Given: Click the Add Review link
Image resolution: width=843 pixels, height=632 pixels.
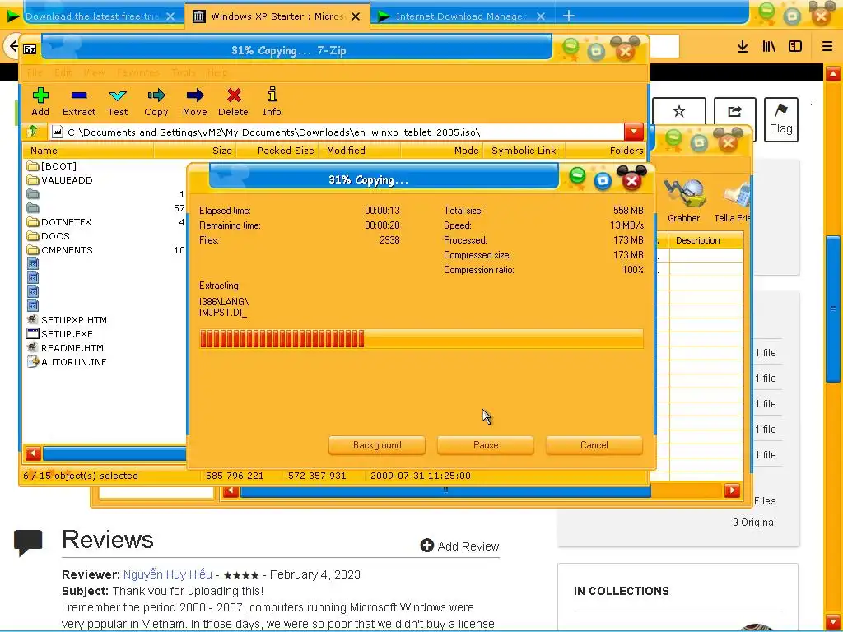Looking at the screenshot, I should click(468, 546).
